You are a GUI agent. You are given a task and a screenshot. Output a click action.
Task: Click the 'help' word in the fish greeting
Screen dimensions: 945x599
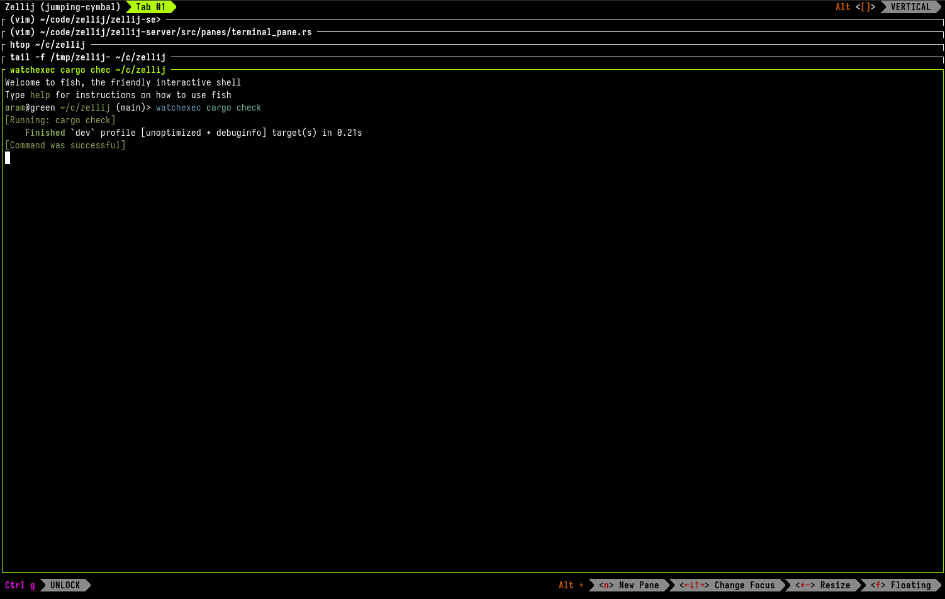40,95
